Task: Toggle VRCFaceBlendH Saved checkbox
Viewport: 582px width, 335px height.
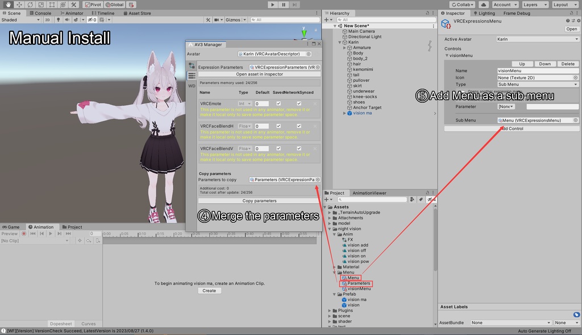Action: (x=278, y=126)
